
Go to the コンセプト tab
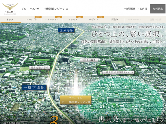tap(31, 20)
